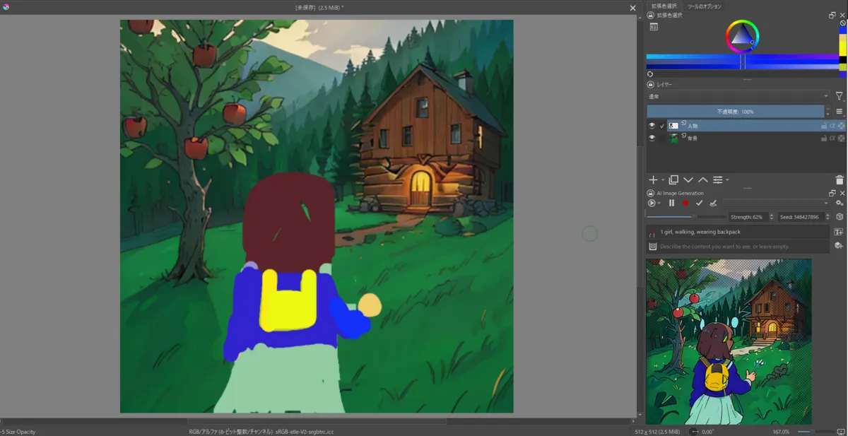Open color selector settings icon

654,27
